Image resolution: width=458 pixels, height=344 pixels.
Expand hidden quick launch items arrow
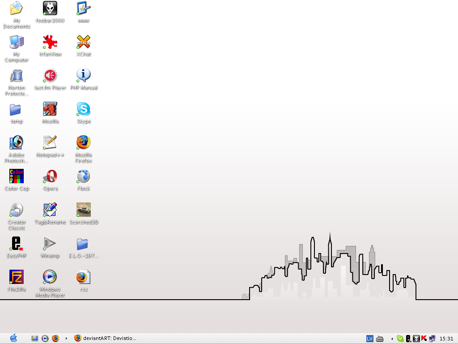point(66,339)
